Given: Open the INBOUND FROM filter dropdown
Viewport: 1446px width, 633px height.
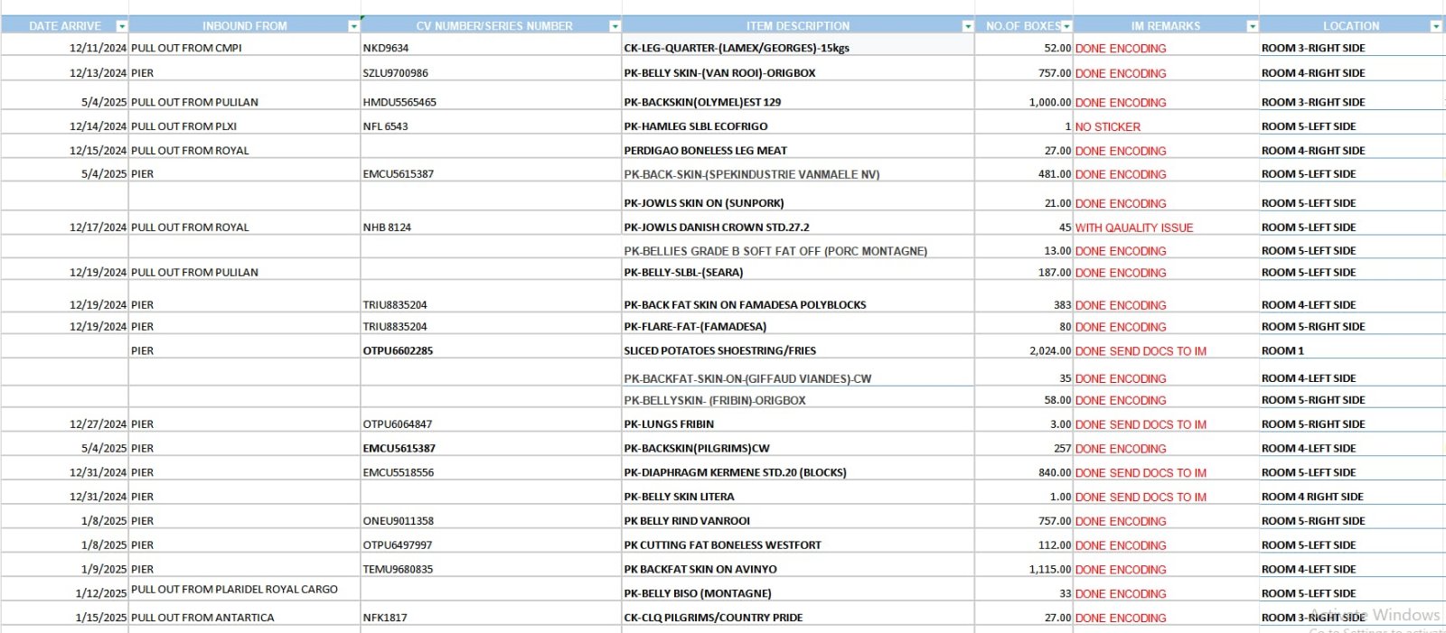Looking at the screenshot, I should (x=353, y=26).
